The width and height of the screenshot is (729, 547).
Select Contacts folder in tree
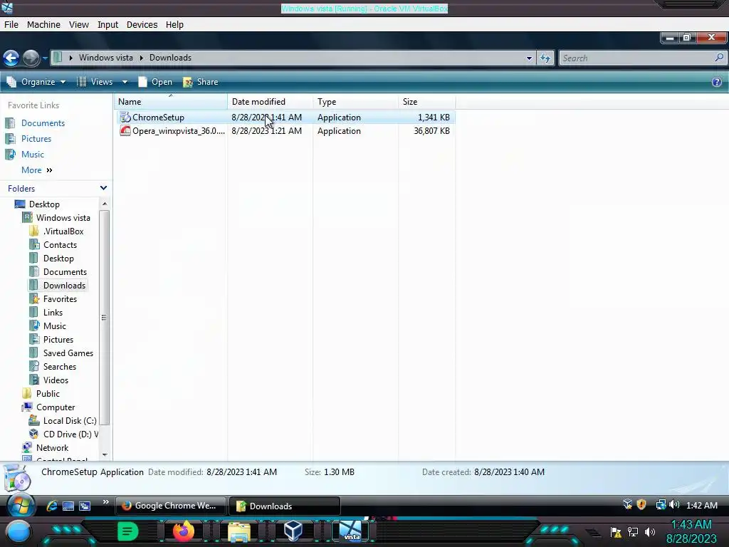60,245
